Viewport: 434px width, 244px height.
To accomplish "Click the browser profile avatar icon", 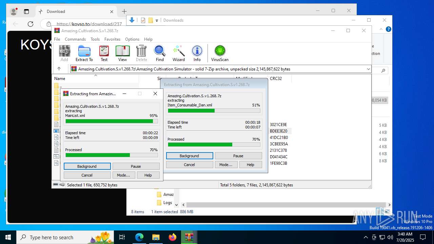I will coord(14,12).
